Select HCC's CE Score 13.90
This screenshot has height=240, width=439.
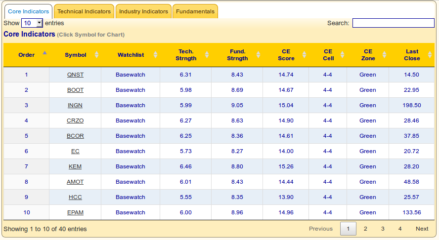pyautogui.click(x=286, y=197)
